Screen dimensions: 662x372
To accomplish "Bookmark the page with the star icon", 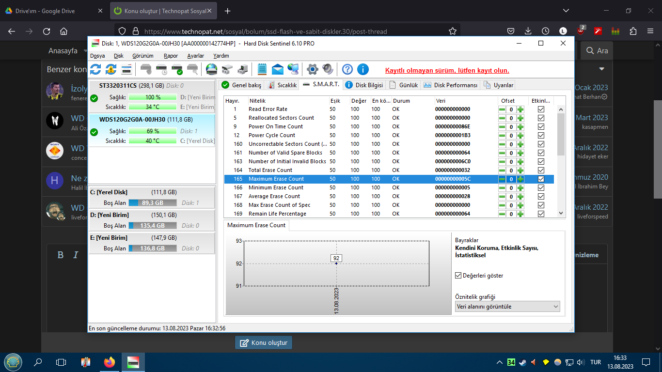I will click(x=453, y=31).
